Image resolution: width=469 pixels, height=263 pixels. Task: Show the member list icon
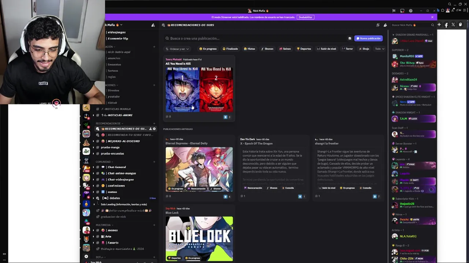coord(385,25)
